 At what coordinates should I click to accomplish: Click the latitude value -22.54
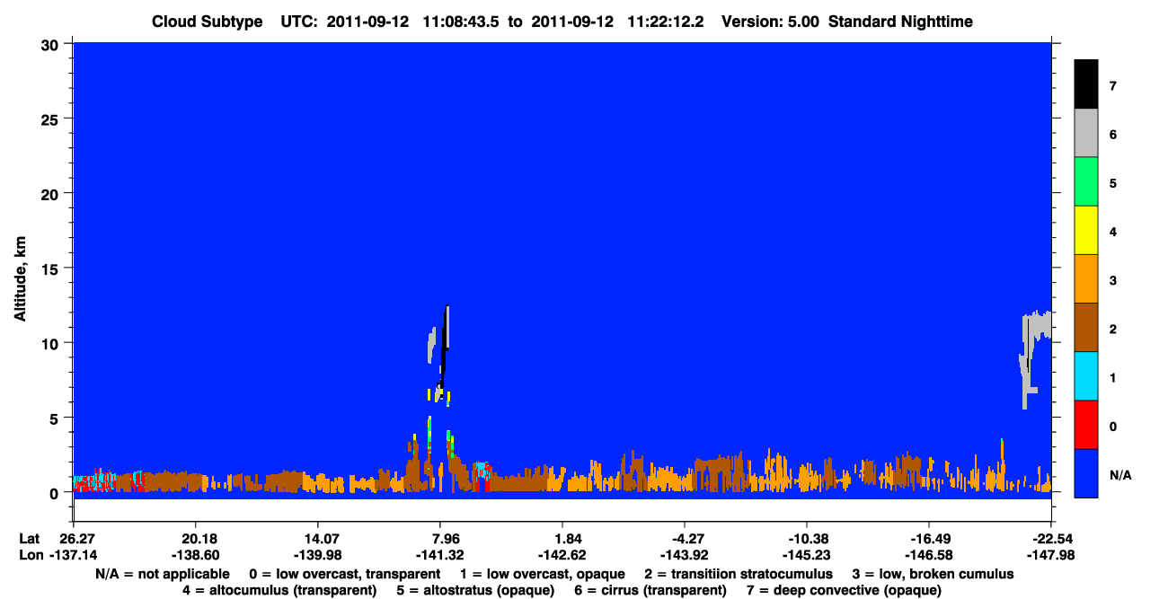[1051, 539]
